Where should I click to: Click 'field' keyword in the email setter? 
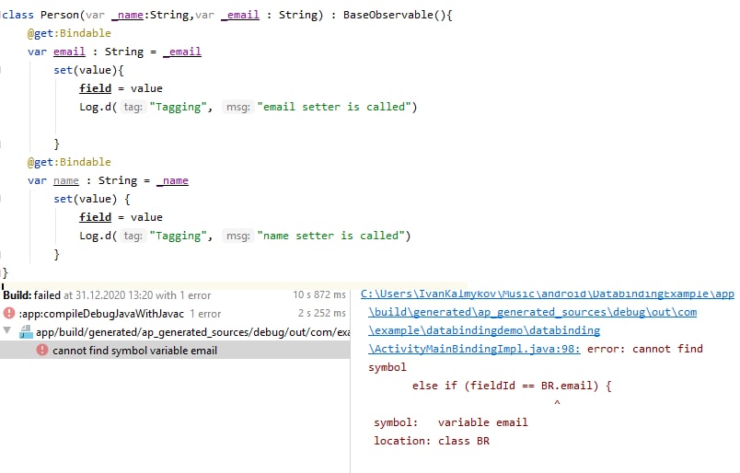96,88
